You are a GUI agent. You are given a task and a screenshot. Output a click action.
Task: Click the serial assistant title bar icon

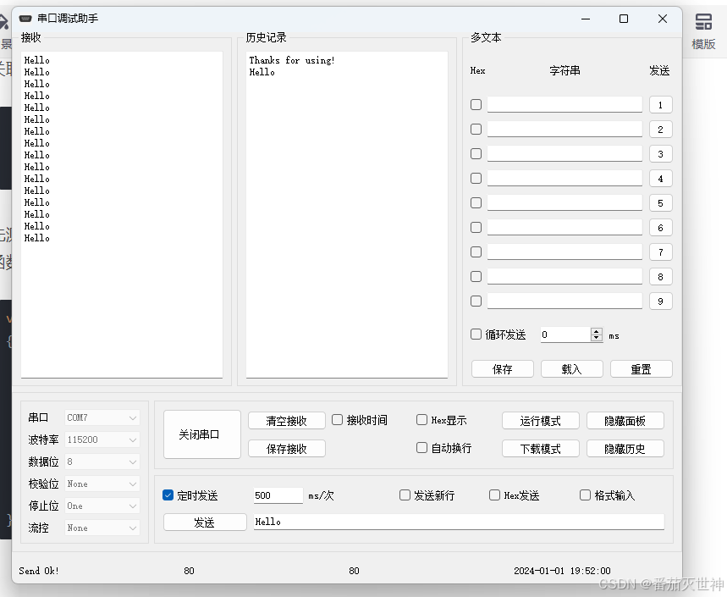tap(25, 19)
